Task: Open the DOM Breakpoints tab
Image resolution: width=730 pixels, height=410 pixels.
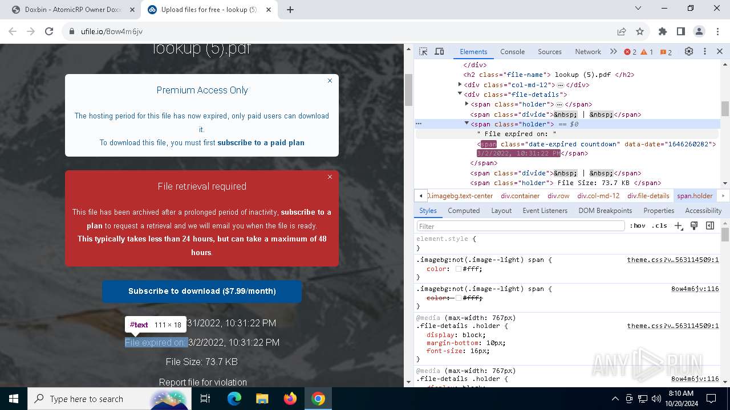Action: click(605, 211)
